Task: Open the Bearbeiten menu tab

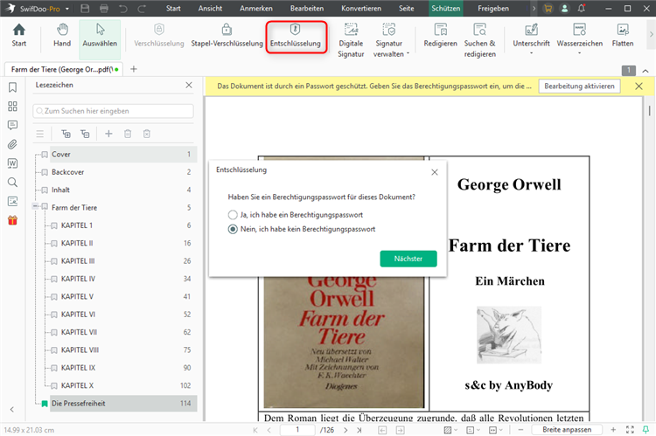Action: point(307,9)
